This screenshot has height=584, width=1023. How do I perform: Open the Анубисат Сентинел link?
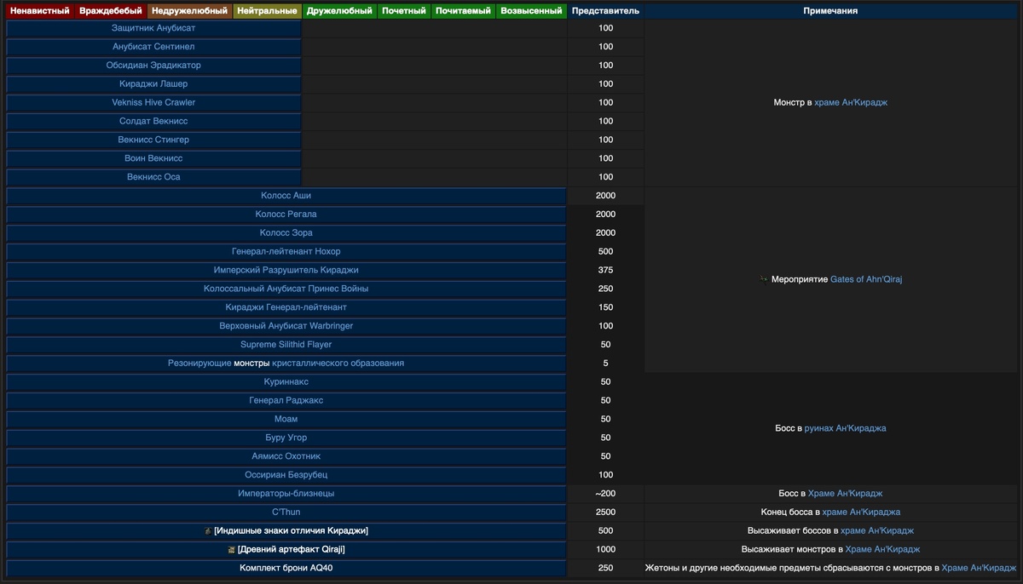point(153,47)
